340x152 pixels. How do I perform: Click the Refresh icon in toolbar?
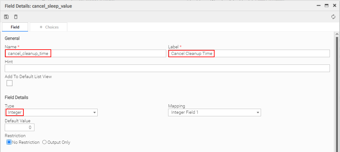tap(333, 17)
